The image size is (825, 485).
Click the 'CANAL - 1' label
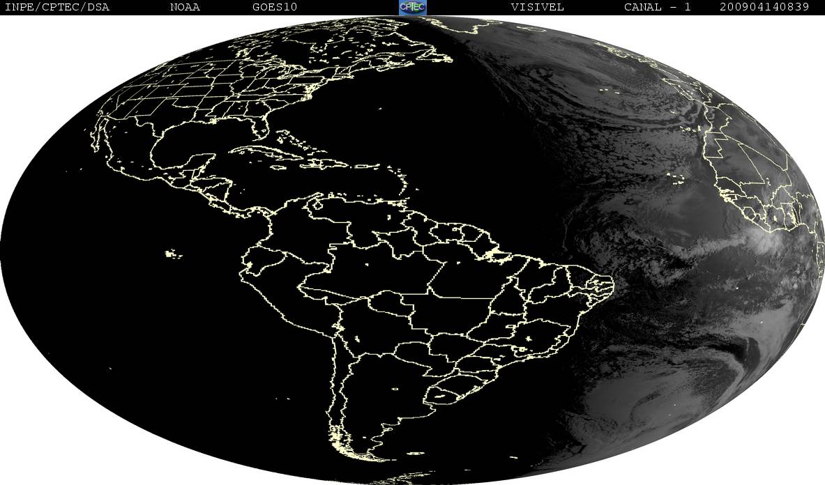(x=658, y=7)
